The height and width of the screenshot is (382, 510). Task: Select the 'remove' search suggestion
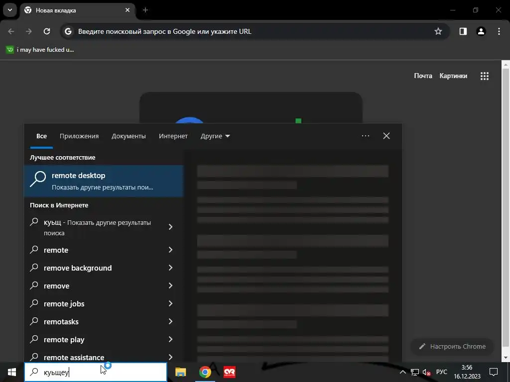(97, 286)
